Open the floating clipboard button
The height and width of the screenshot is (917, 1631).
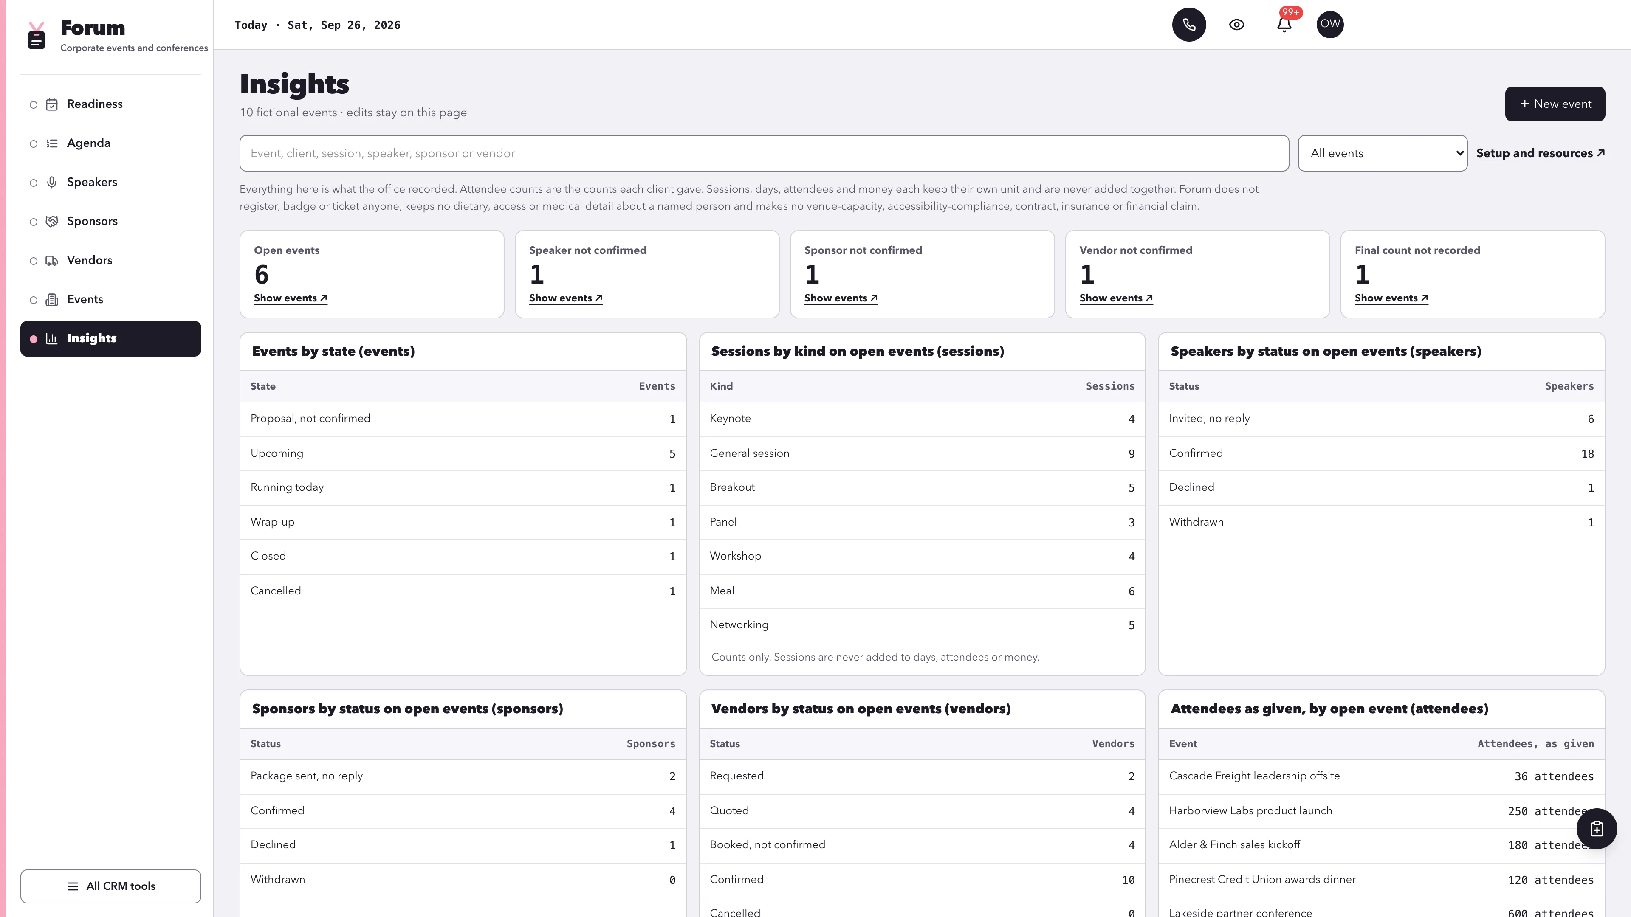pos(1596,828)
